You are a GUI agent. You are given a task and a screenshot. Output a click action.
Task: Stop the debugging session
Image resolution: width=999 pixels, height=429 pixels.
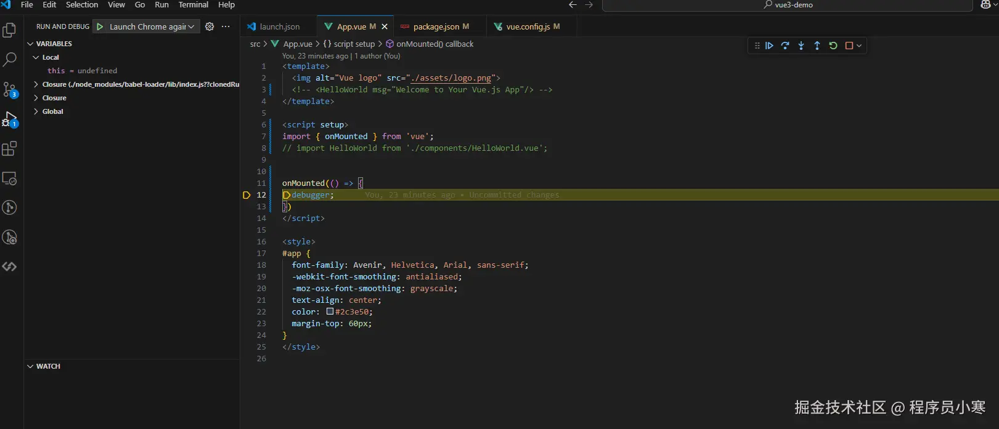(x=849, y=46)
